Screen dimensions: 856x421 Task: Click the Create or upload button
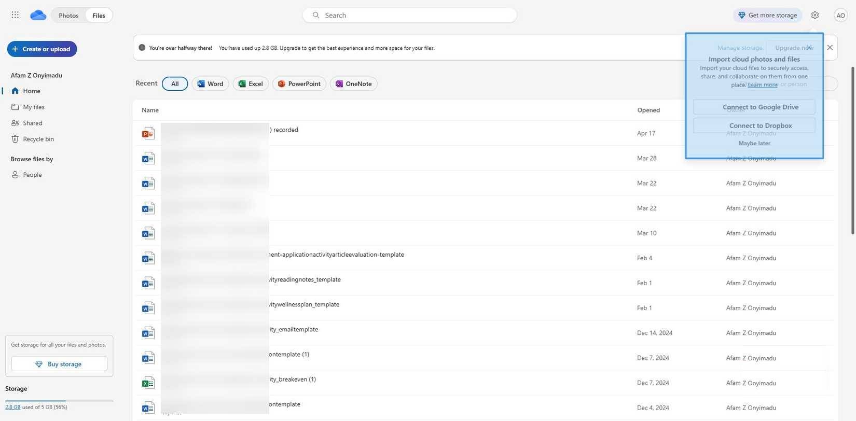(42, 49)
